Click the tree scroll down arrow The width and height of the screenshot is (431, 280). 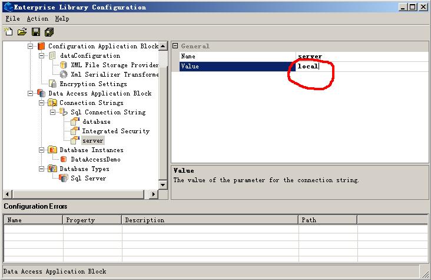[x=163, y=185]
